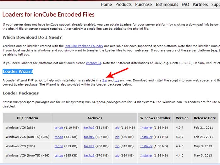This screenshot has height=165, width=220.
Task: Click the Windows Installer column header
Action: point(155,118)
